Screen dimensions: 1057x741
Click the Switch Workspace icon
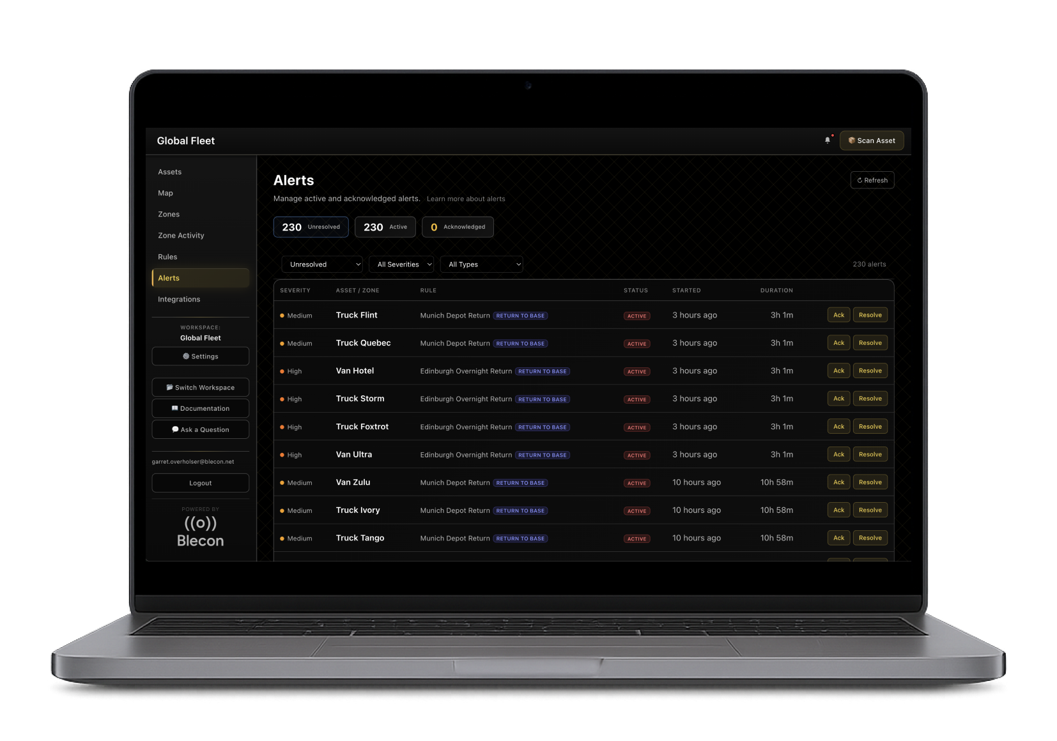(169, 387)
